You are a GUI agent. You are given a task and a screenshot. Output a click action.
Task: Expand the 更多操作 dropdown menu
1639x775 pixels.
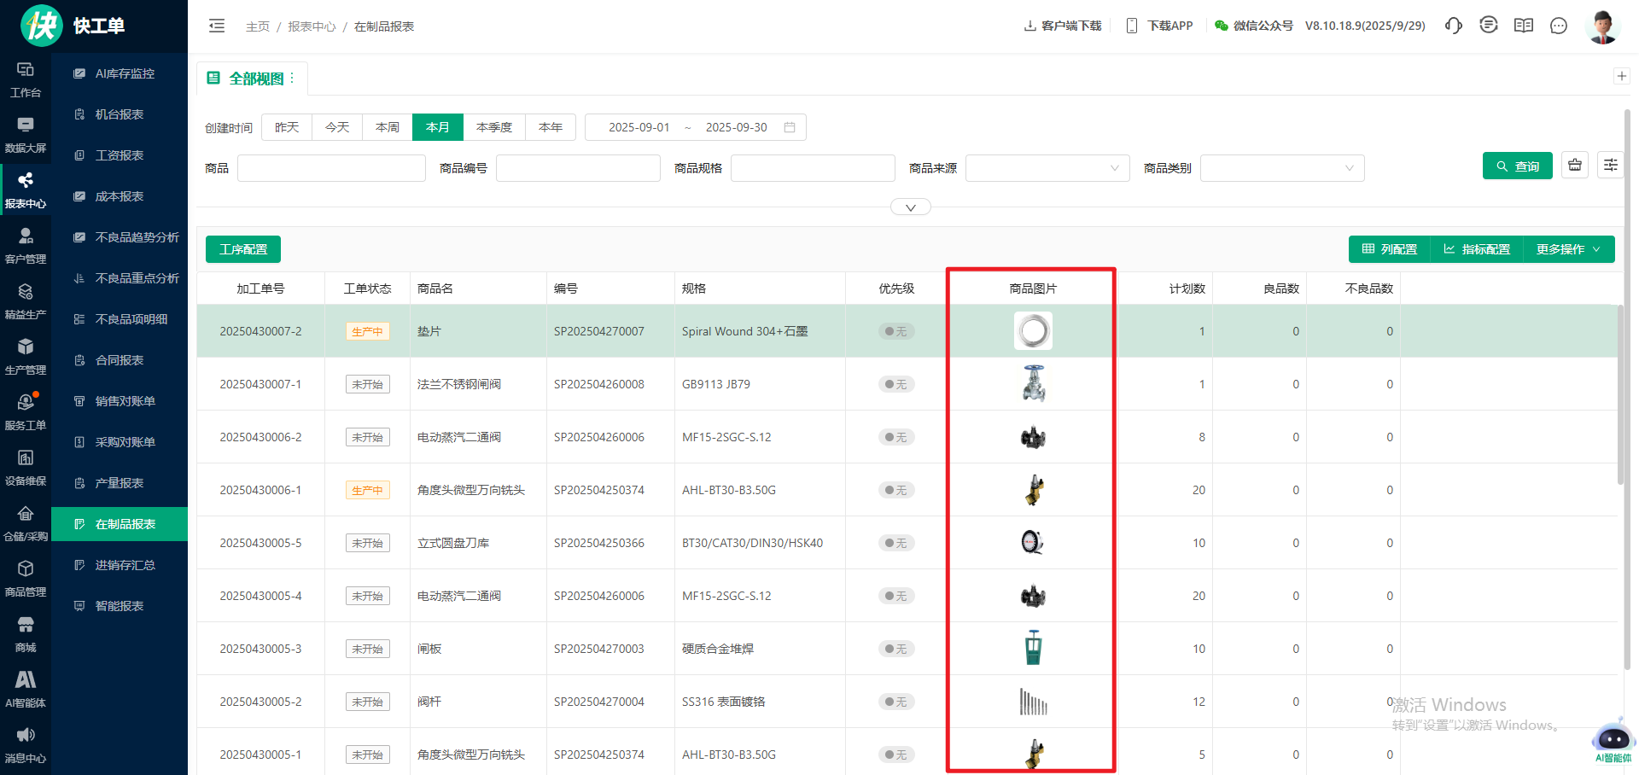tap(1568, 249)
